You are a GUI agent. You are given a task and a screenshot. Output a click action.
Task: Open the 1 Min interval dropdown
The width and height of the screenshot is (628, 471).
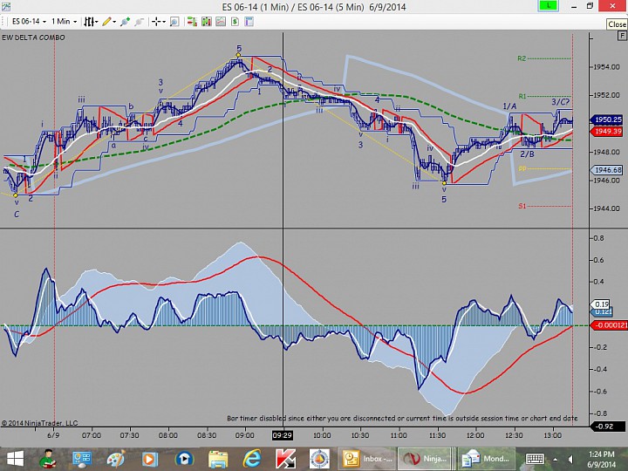pyautogui.click(x=64, y=21)
